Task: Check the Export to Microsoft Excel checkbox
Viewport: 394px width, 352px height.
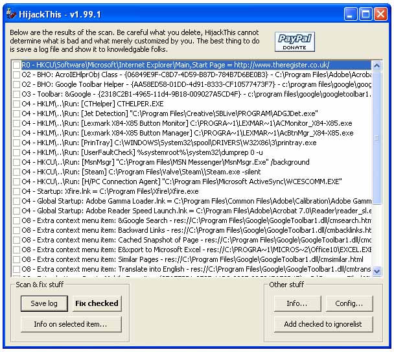Action: (17, 250)
